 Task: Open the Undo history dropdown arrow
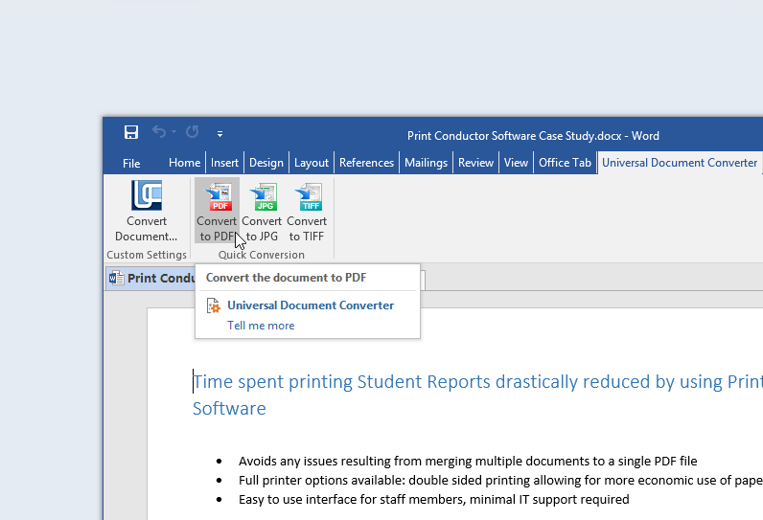(x=173, y=132)
